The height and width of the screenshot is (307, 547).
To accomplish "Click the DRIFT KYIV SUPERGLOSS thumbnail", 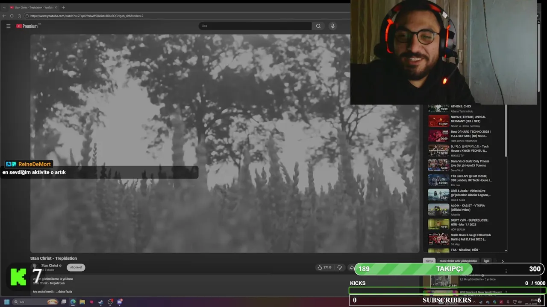I will point(438,224).
